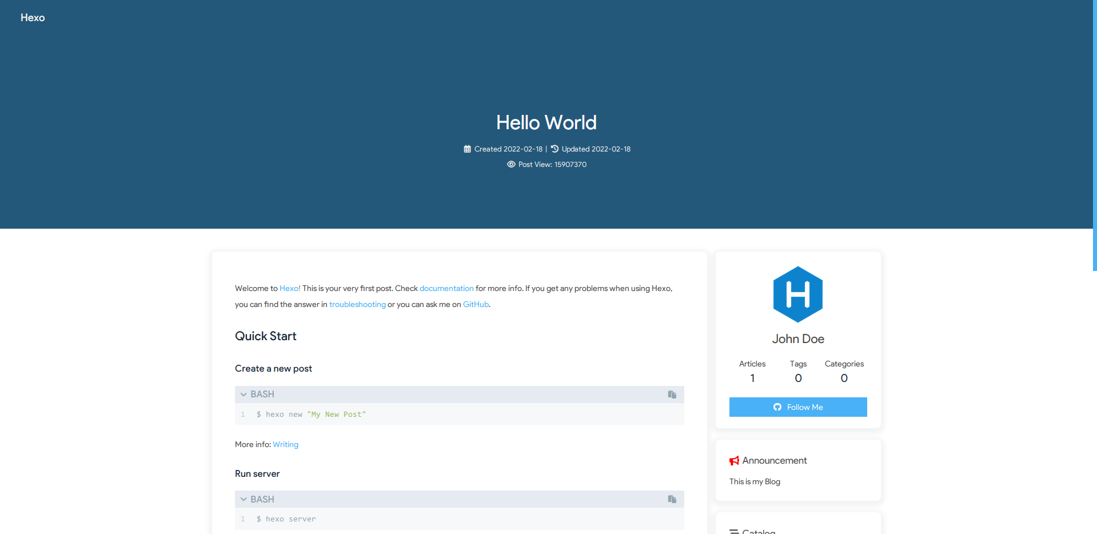Click the red megaphone Announcement icon
Image resolution: width=1097 pixels, height=534 pixels.
tap(735, 461)
